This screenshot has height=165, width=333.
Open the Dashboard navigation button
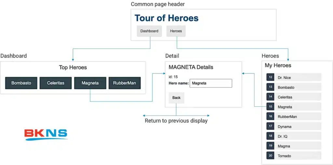[149, 31]
